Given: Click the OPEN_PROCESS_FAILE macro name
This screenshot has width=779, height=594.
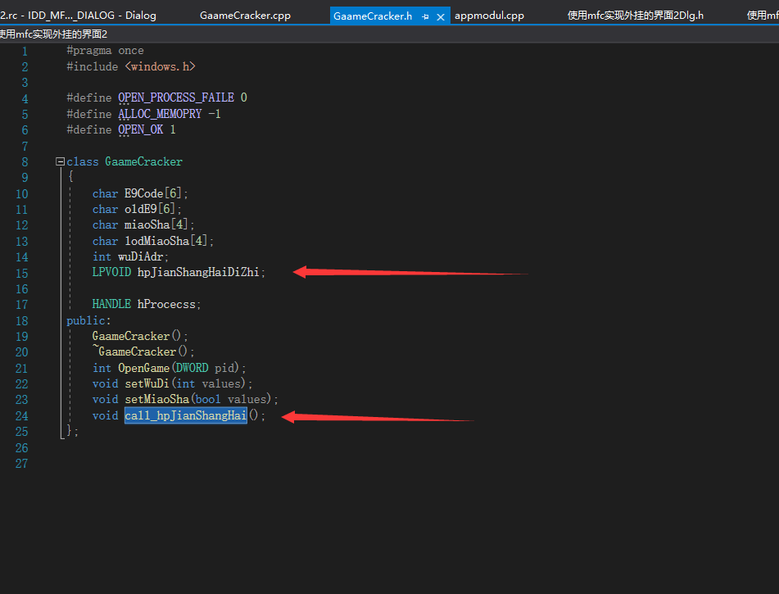Looking at the screenshot, I should 176,97.
